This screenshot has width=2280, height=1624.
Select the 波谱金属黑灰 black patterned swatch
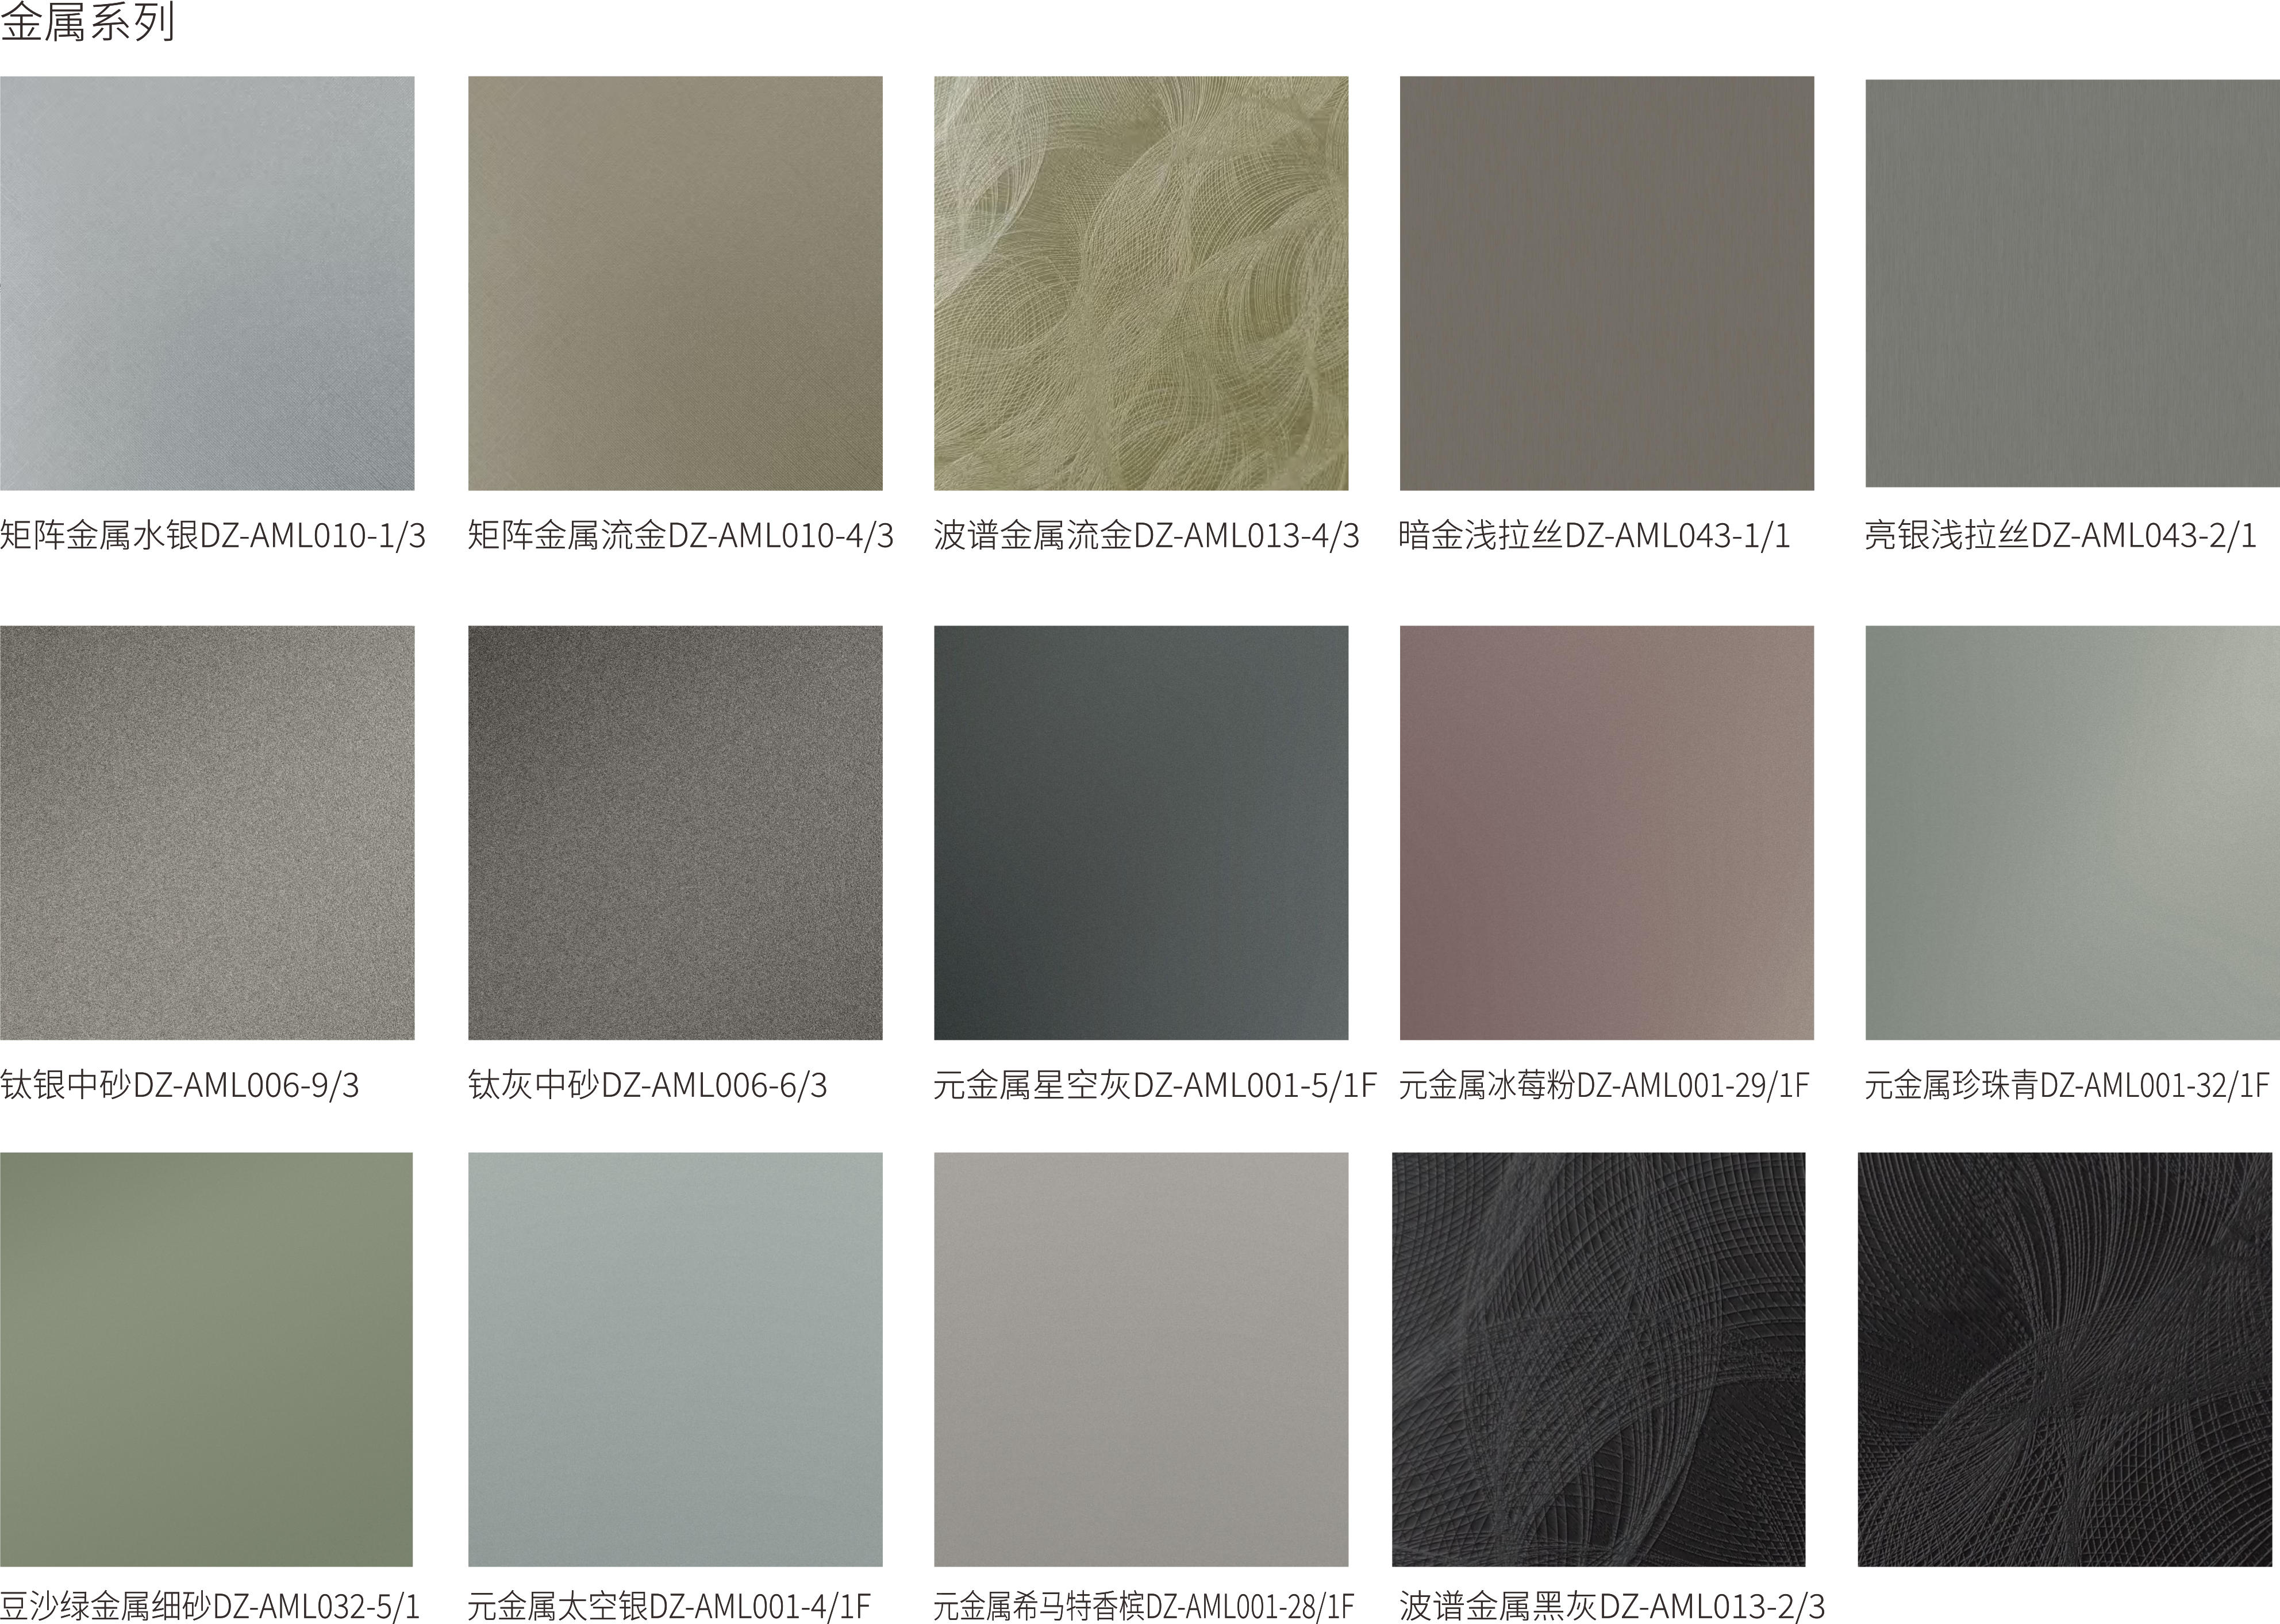1598,1360
